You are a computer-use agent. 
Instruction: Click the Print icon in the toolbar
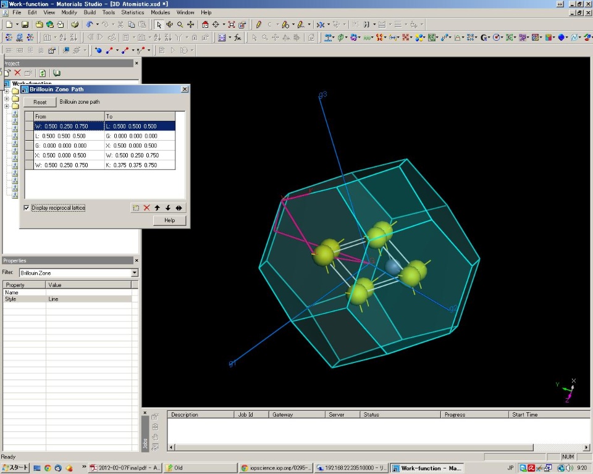(x=75, y=25)
